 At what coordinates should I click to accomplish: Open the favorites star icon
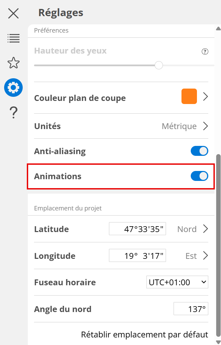[13, 63]
